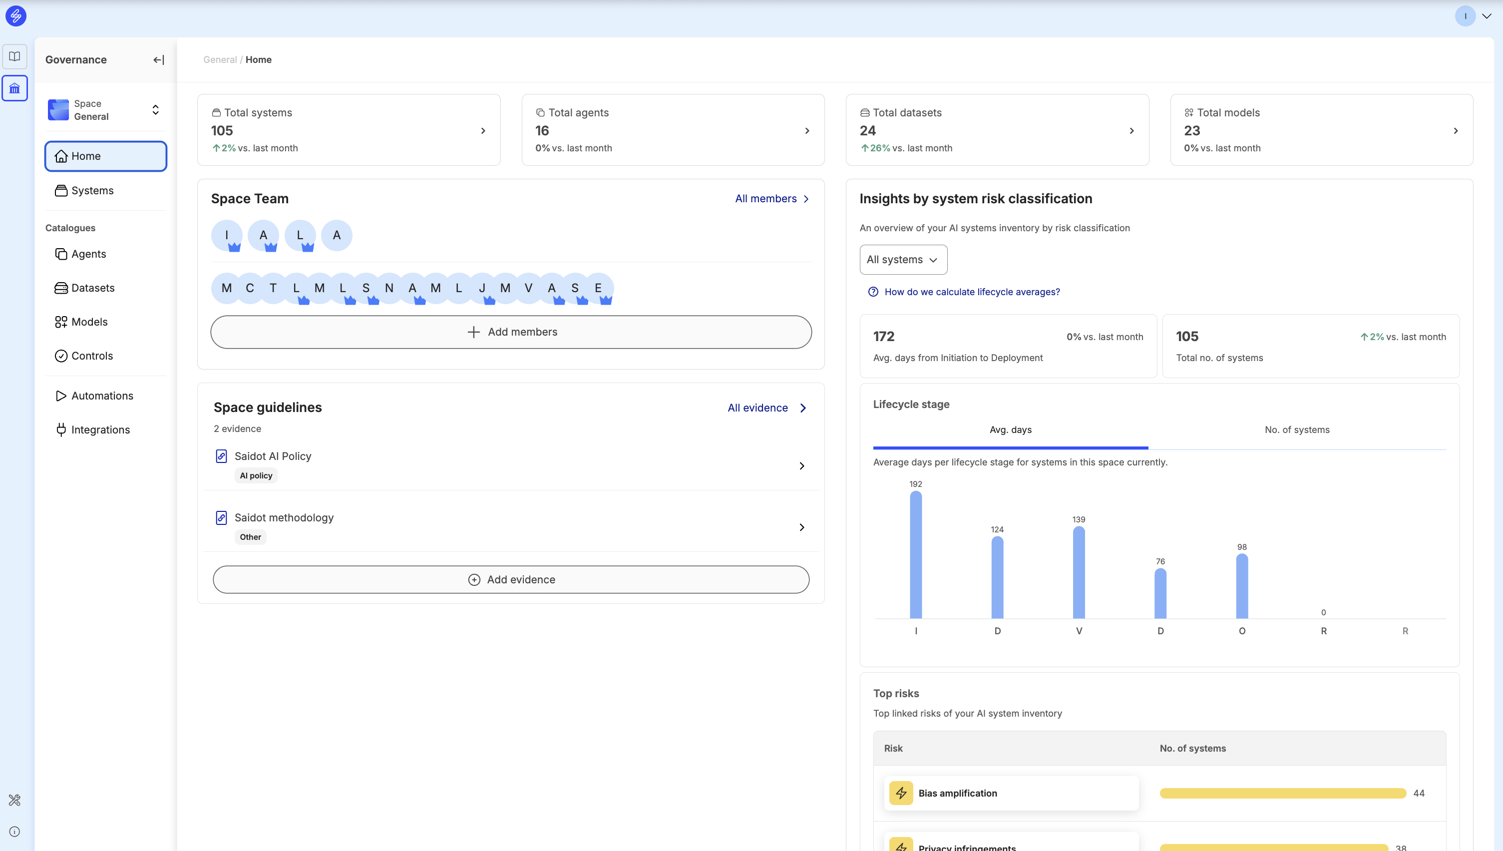The height and width of the screenshot is (851, 1503).
Task: Click team avatar L in top row
Action: [x=301, y=236]
